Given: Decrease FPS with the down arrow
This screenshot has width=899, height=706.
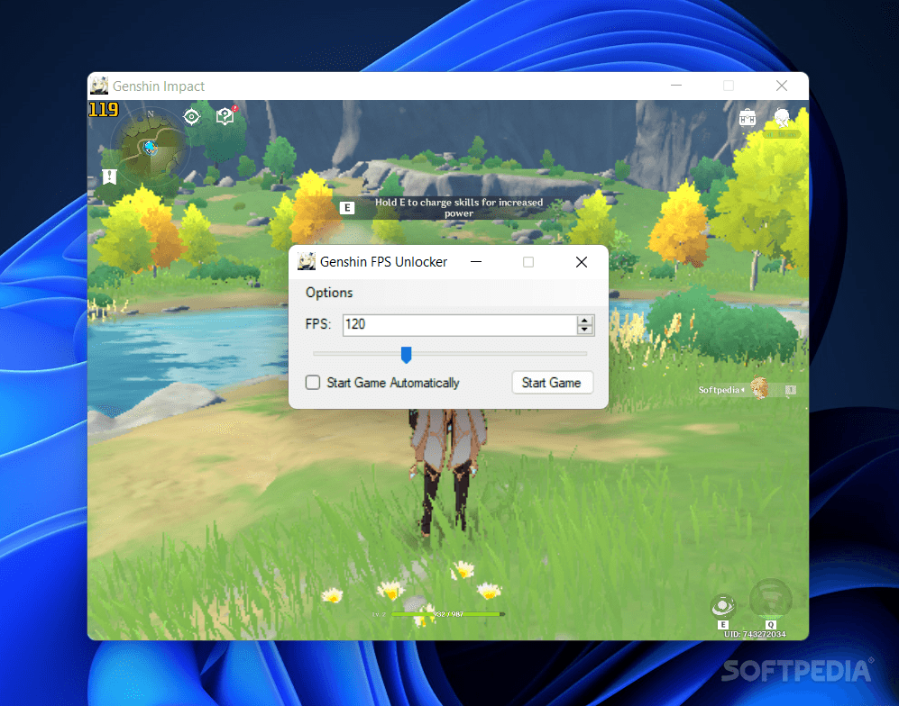Looking at the screenshot, I should pos(584,330).
